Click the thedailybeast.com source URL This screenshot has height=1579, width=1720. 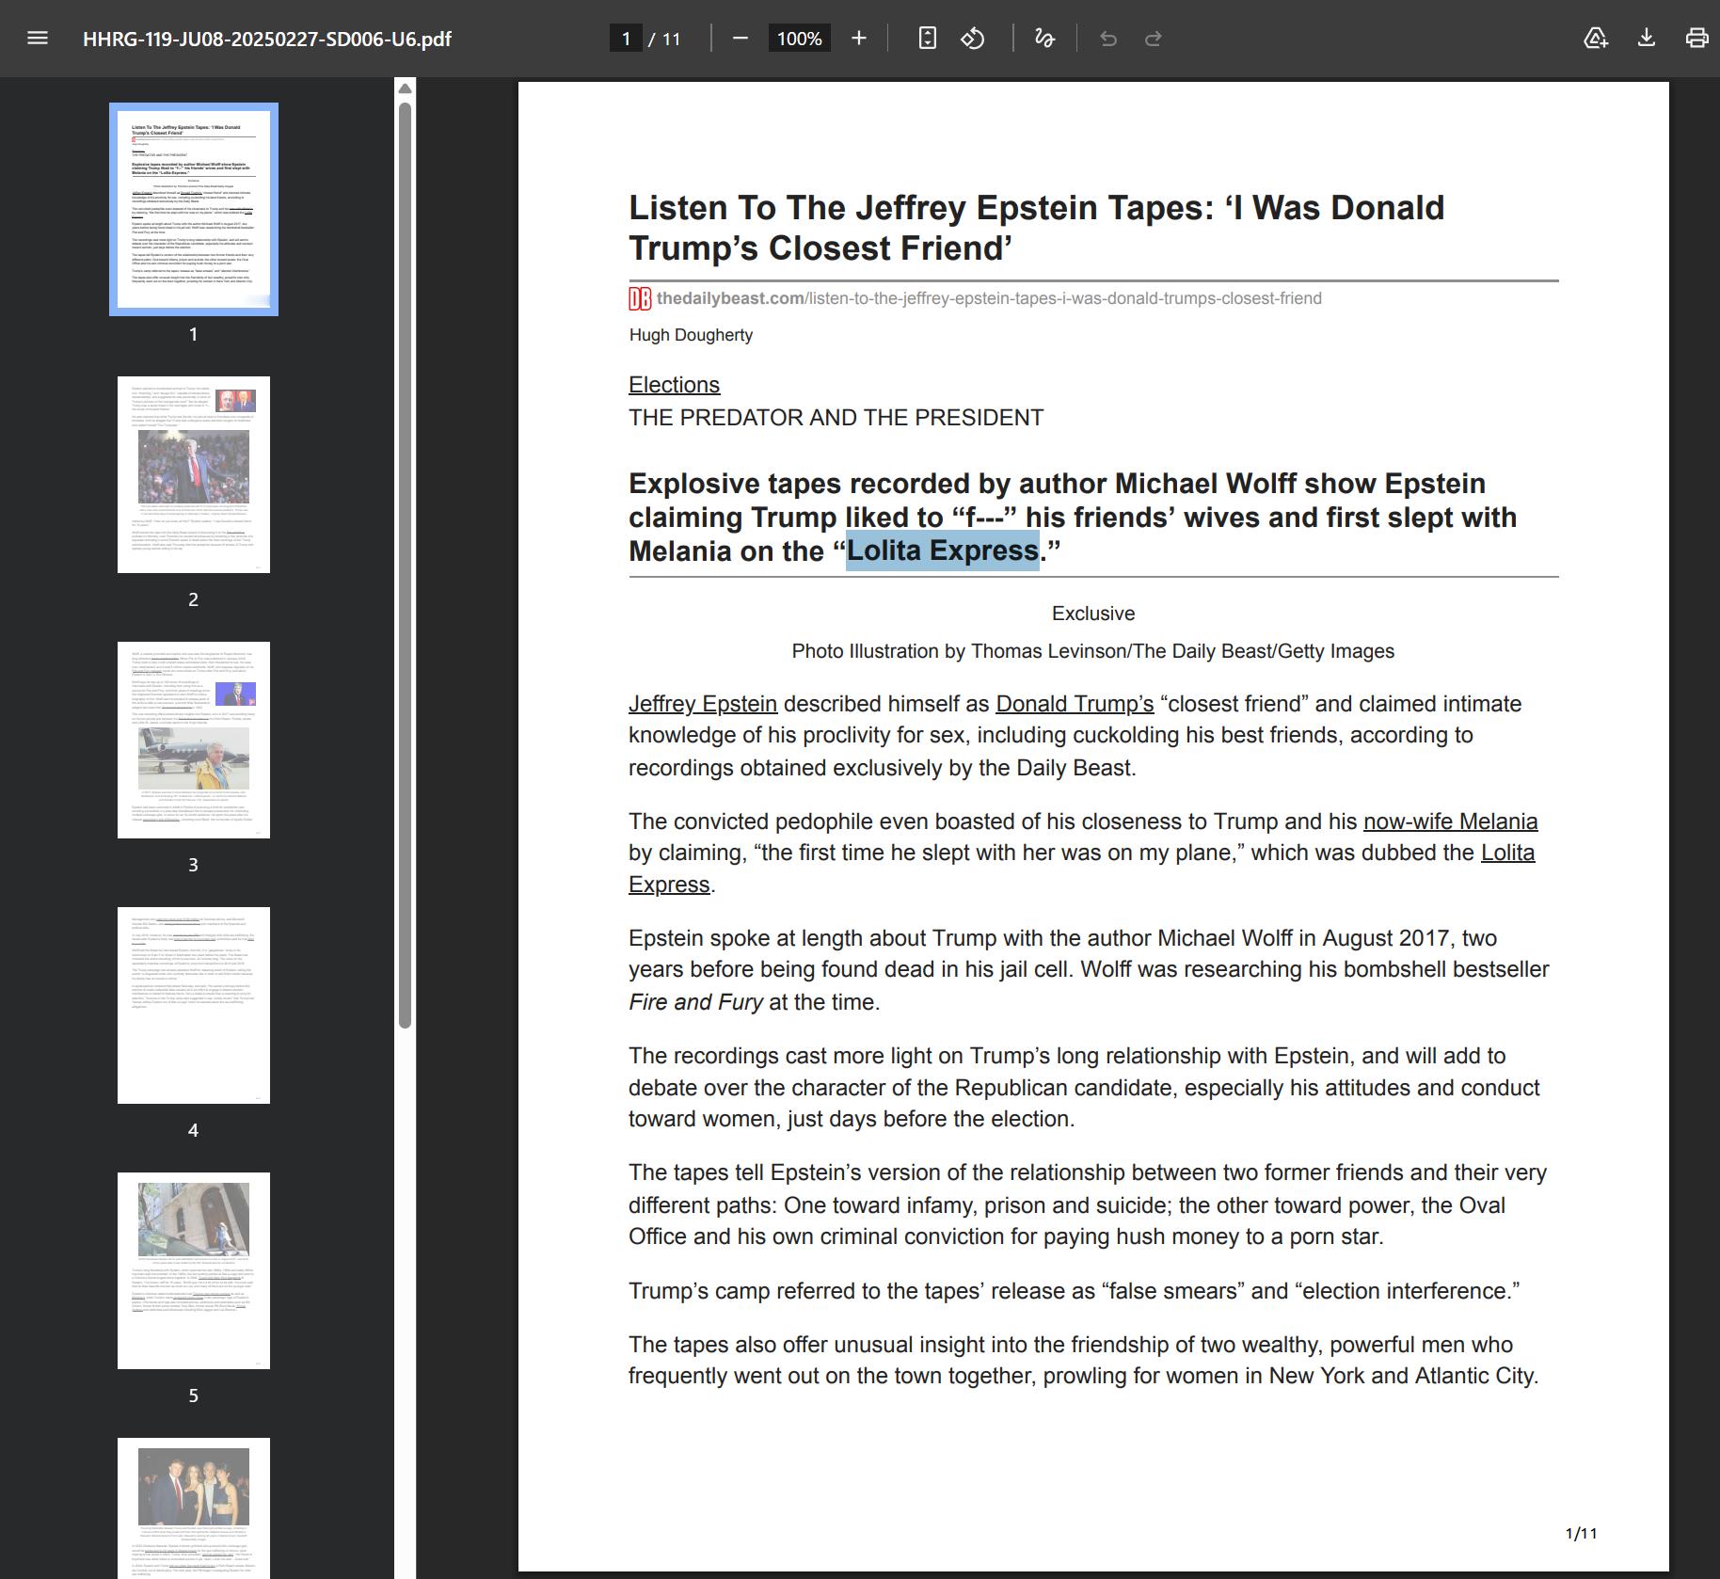(x=989, y=298)
